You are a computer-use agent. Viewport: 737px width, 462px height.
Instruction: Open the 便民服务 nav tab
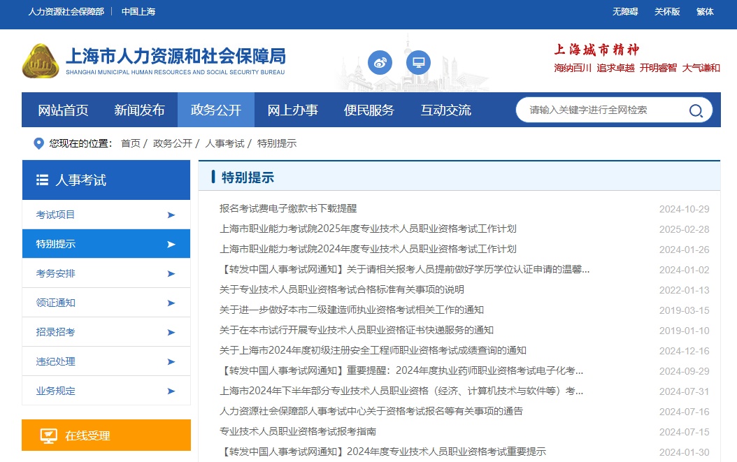pos(369,110)
